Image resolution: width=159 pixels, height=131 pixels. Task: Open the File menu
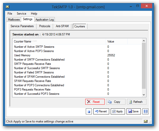pos(10,14)
